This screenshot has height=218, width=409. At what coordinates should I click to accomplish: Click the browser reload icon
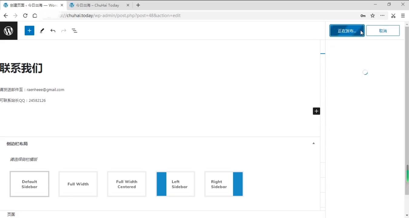point(25,15)
